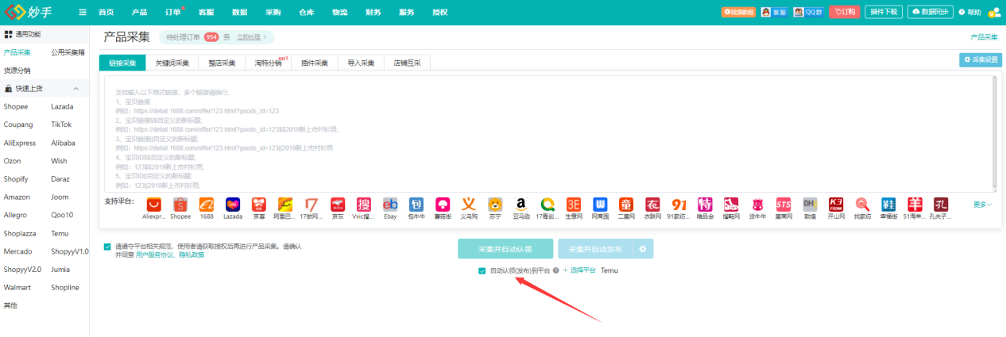Click the 采集并自动发布 button
This screenshot has height=337, width=1006.
594,249
